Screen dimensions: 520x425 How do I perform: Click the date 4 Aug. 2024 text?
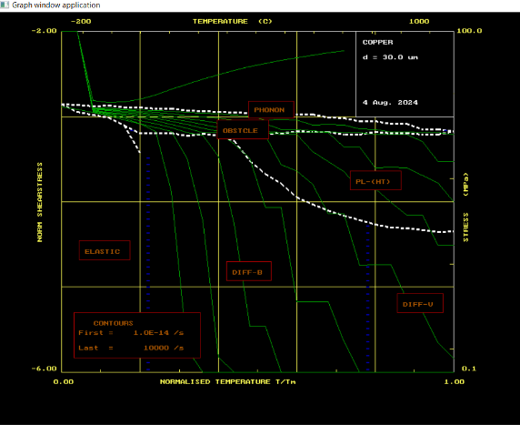point(390,102)
